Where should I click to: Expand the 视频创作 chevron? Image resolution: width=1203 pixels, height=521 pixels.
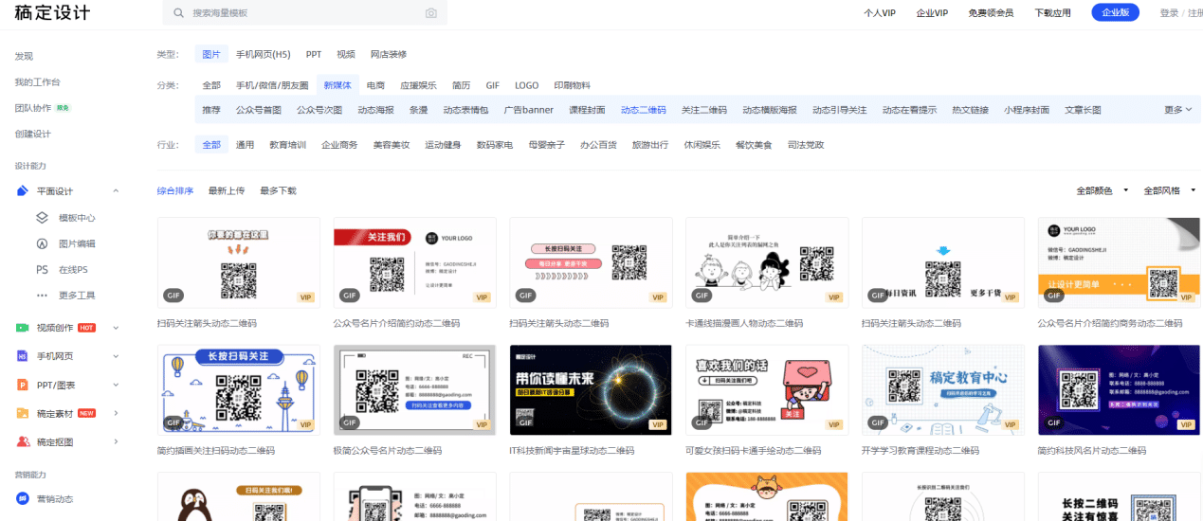coord(116,328)
